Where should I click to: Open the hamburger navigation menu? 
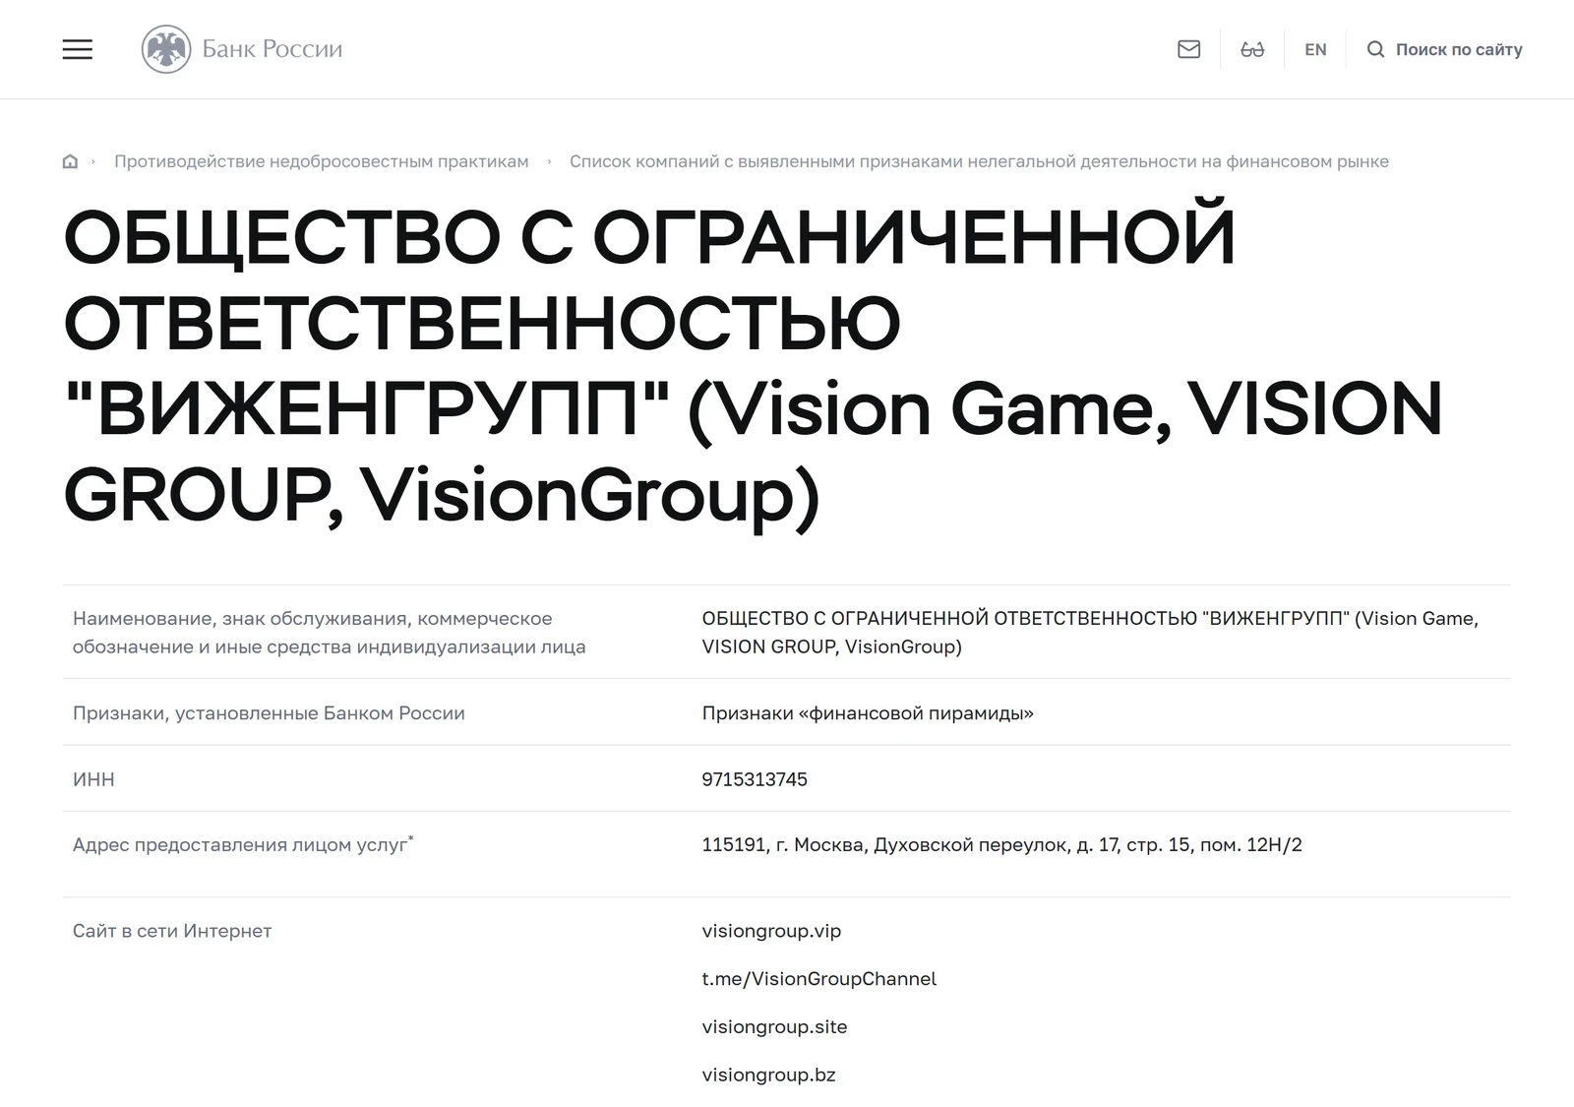pos(78,49)
